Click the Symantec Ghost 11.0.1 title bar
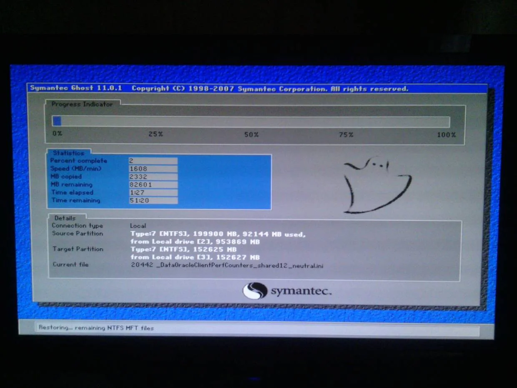This screenshot has width=517, height=388. click(257, 88)
